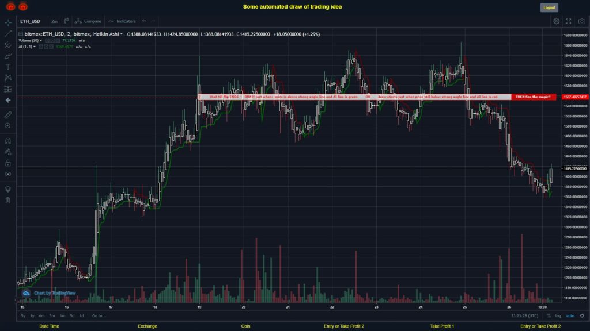Select the crosshair cursor tool
The image size is (590, 331).
(8, 22)
